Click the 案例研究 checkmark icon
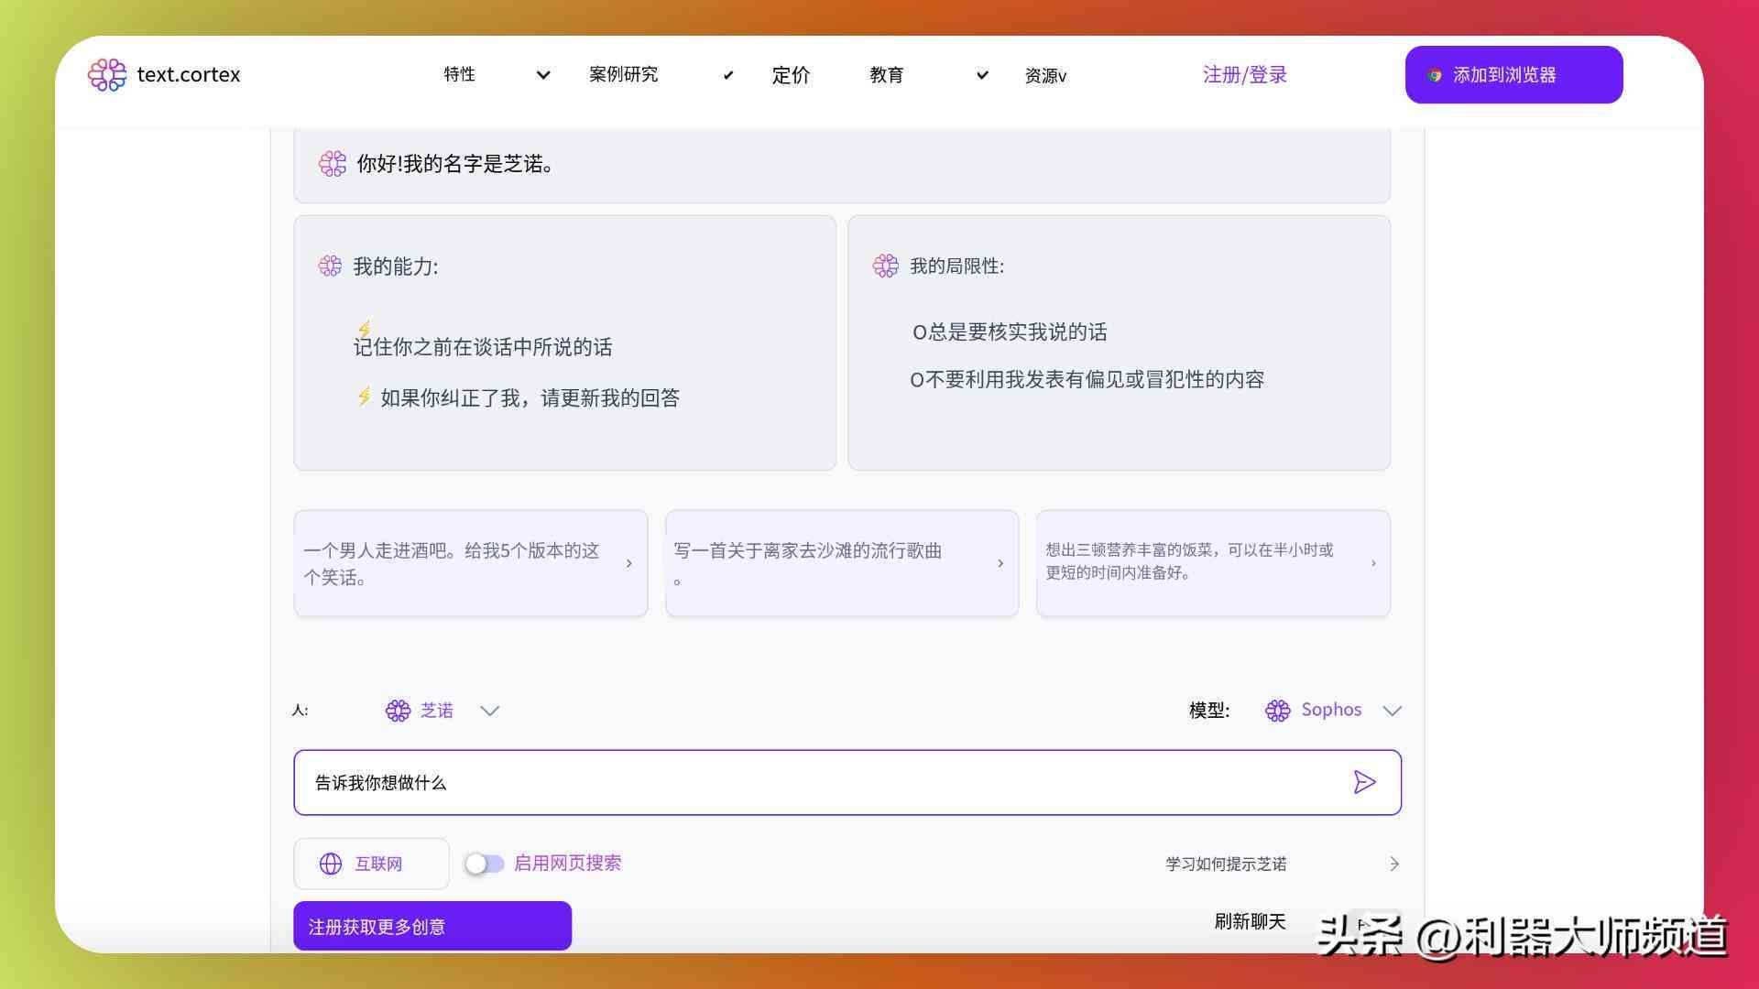 [727, 75]
